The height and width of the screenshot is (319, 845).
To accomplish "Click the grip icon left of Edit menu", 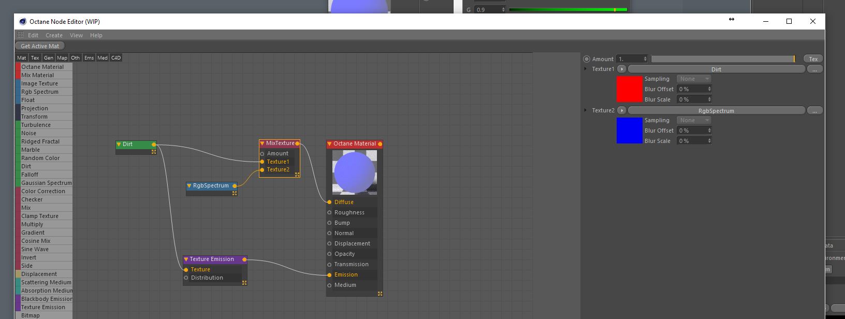I will coord(20,35).
